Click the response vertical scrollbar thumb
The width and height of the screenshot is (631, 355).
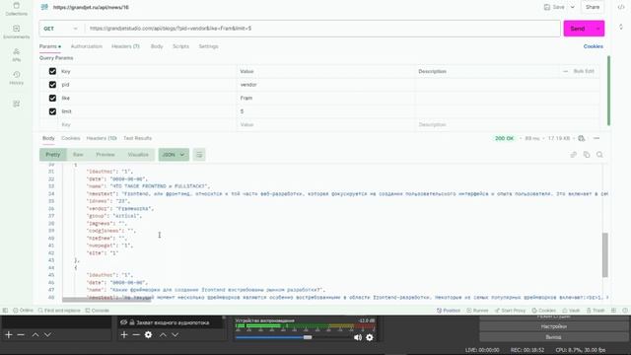pos(604,254)
